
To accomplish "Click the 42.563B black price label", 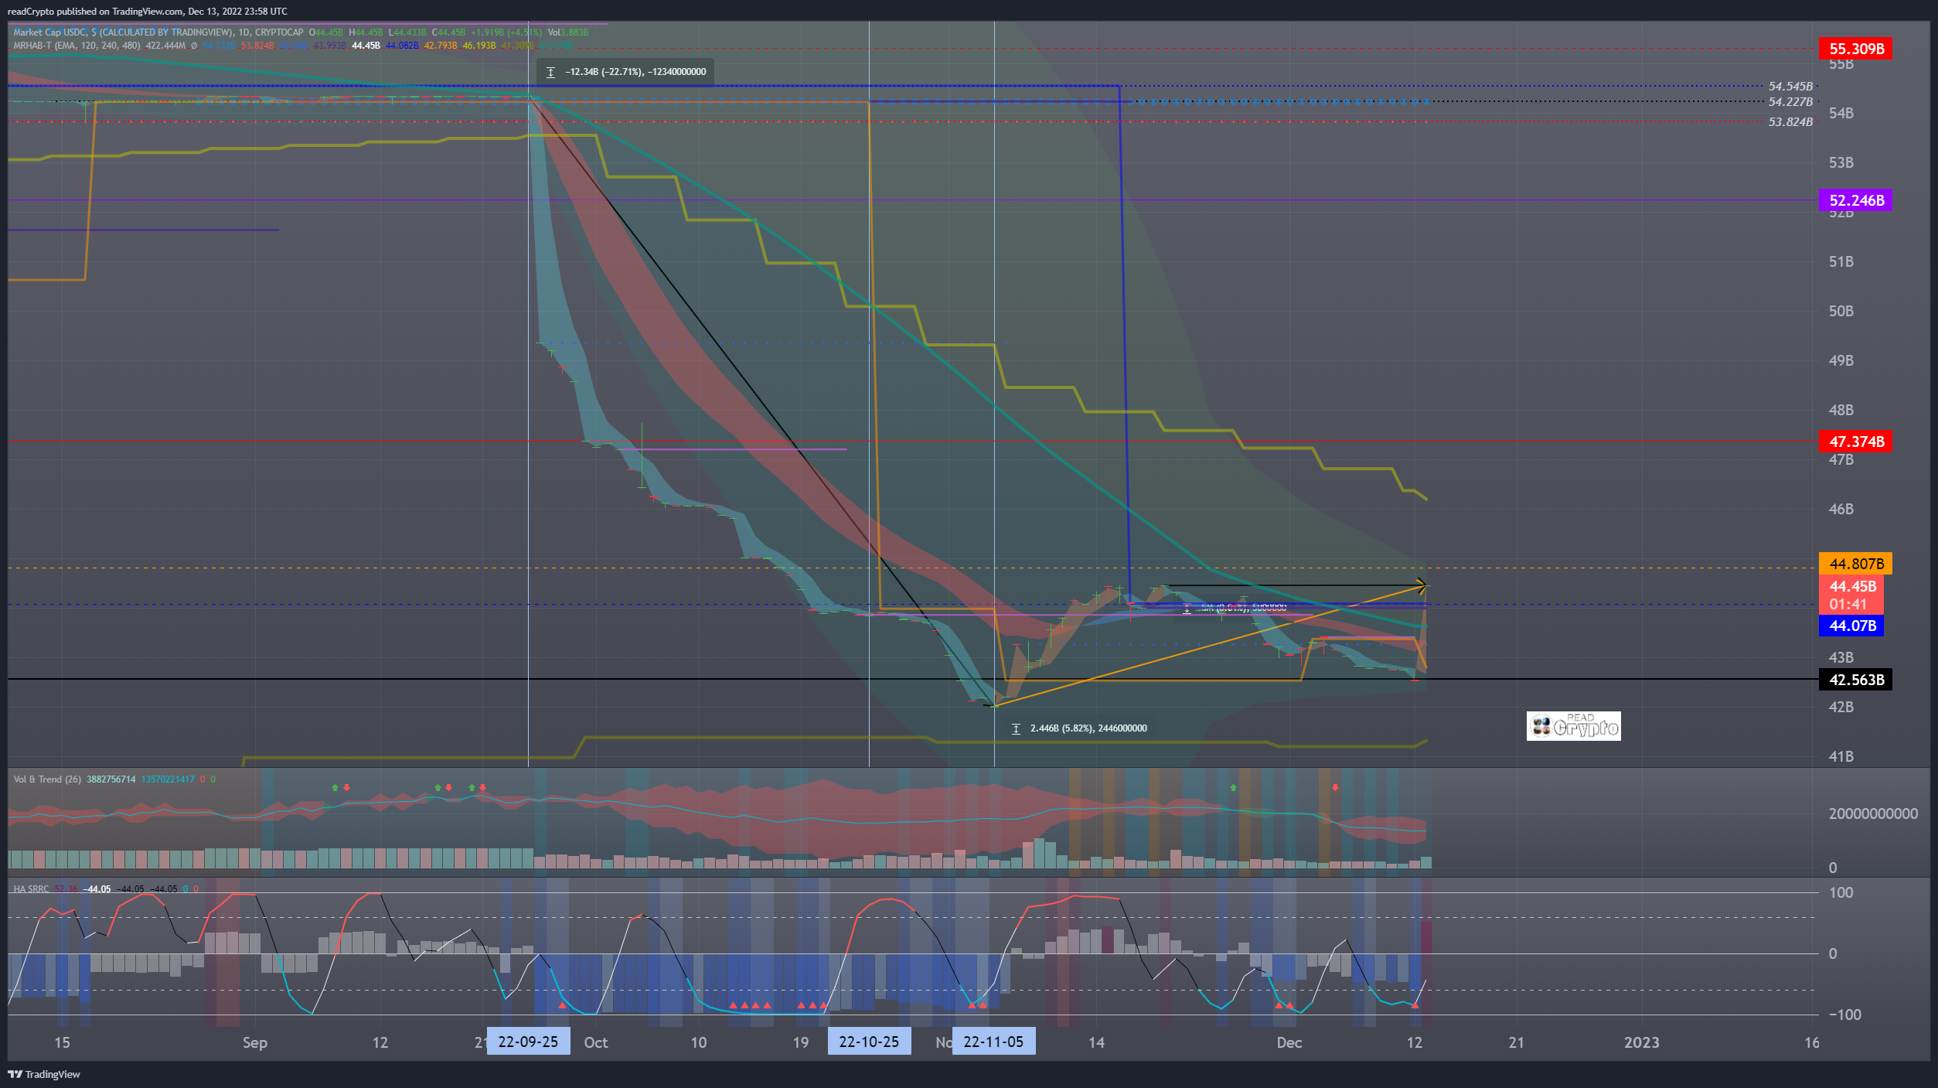I will coord(1855,680).
